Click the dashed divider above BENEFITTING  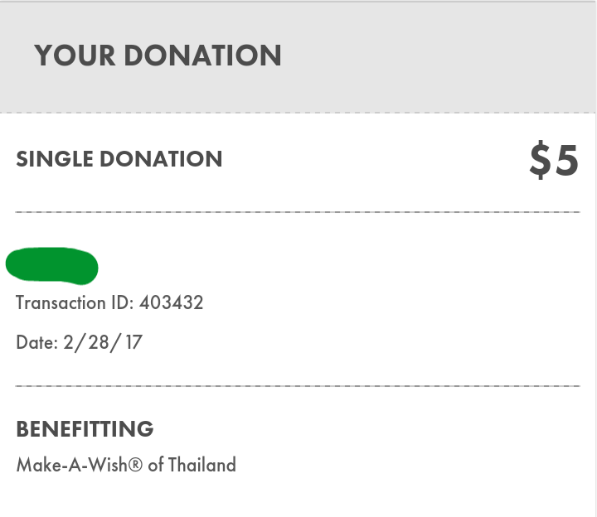pos(298,386)
